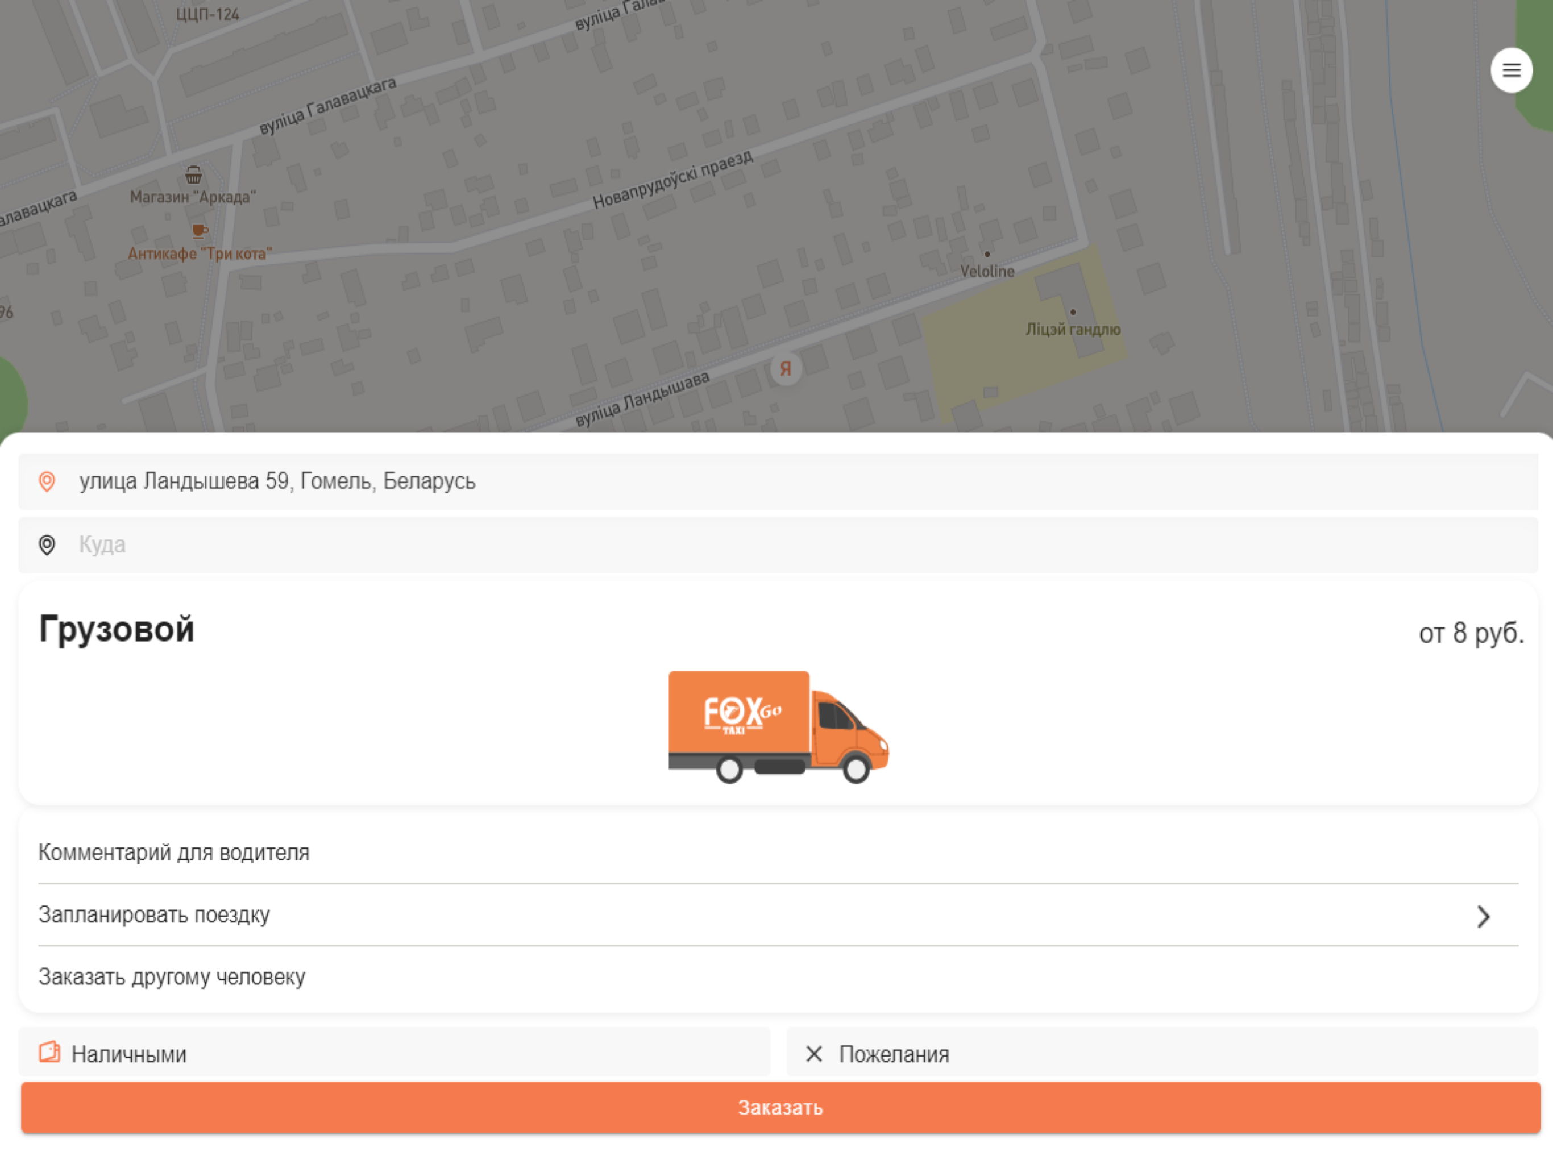Click the orange pickup location pin icon
Image resolution: width=1553 pixels, height=1164 pixels.
tap(47, 481)
